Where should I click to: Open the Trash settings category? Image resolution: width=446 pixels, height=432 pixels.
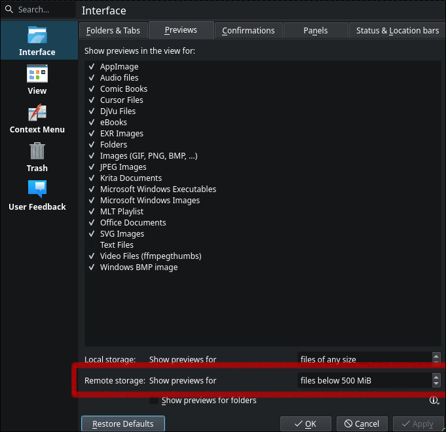[37, 157]
